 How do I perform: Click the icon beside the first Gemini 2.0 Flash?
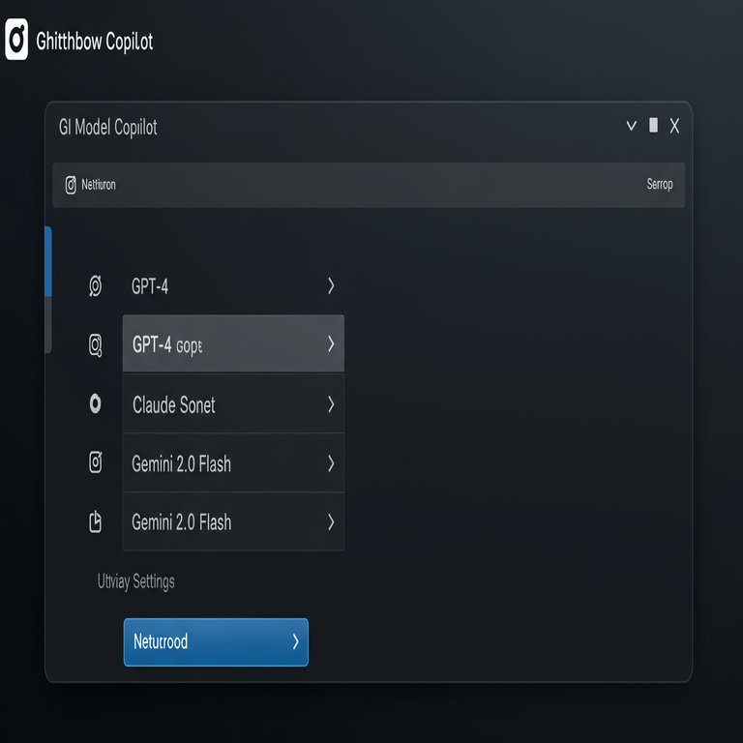point(95,462)
